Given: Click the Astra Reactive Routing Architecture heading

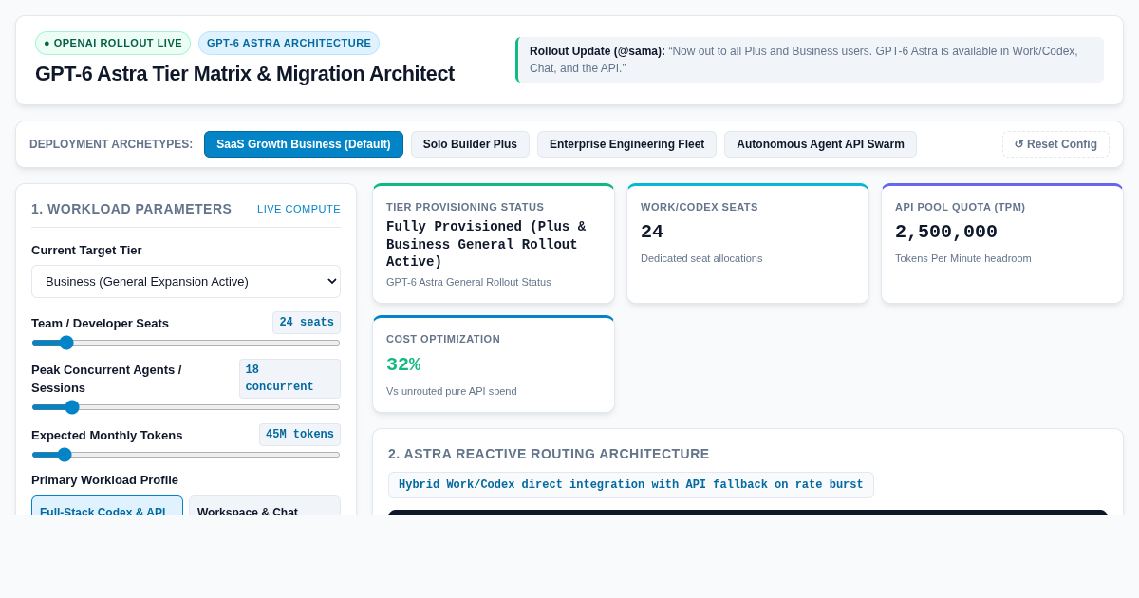Looking at the screenshot, I should tap(549, 454).
